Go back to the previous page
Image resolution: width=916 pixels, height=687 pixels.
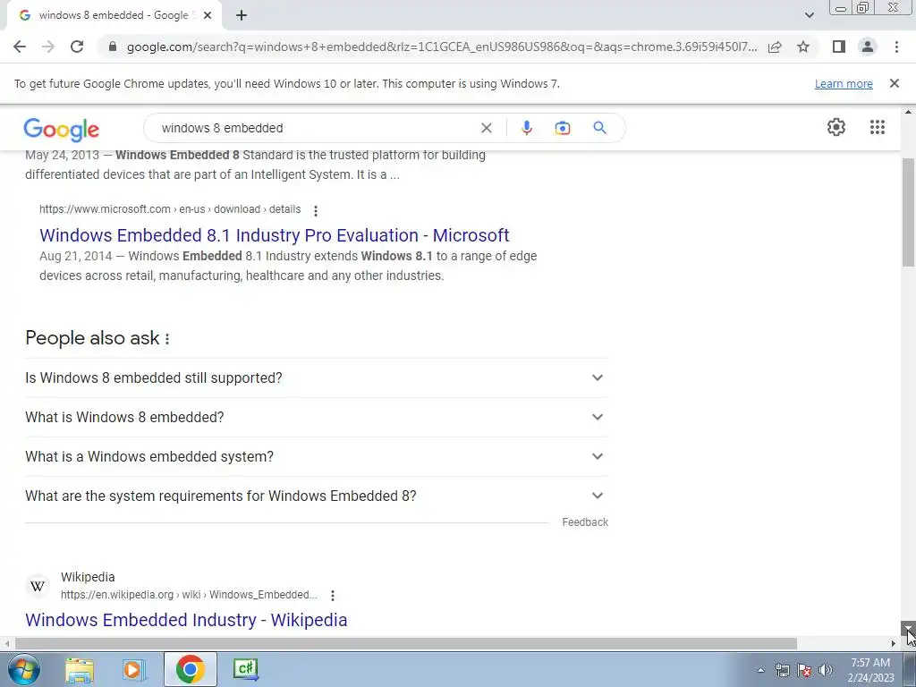20,47
